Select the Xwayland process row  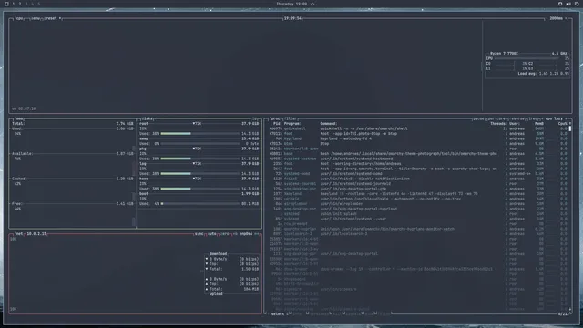click(x=418, y=194)
